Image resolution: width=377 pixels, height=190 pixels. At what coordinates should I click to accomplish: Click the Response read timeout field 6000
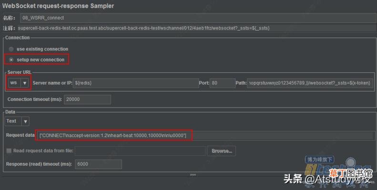coord(98,164)
